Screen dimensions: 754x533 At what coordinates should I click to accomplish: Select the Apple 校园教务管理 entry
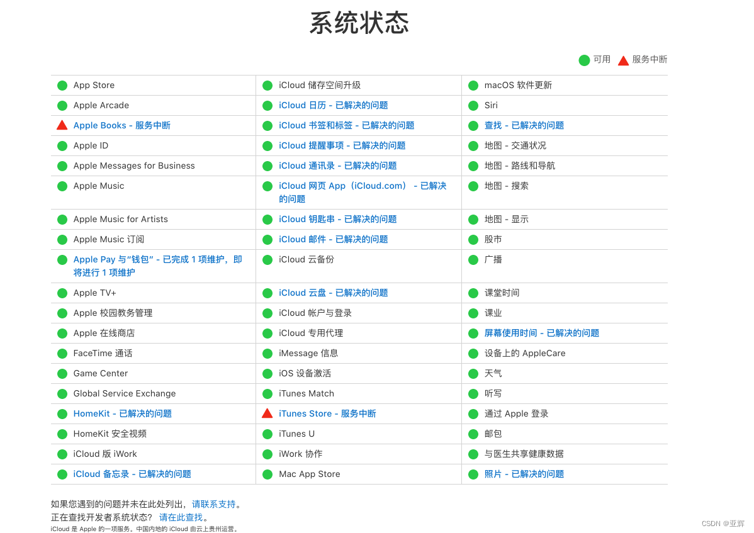click(113, 313)
